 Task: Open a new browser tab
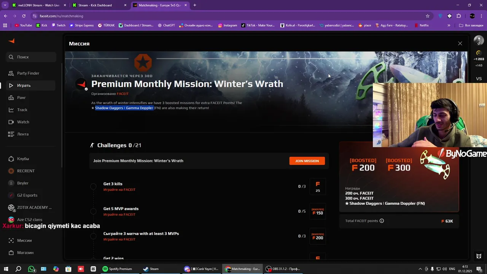pos(194,5)
